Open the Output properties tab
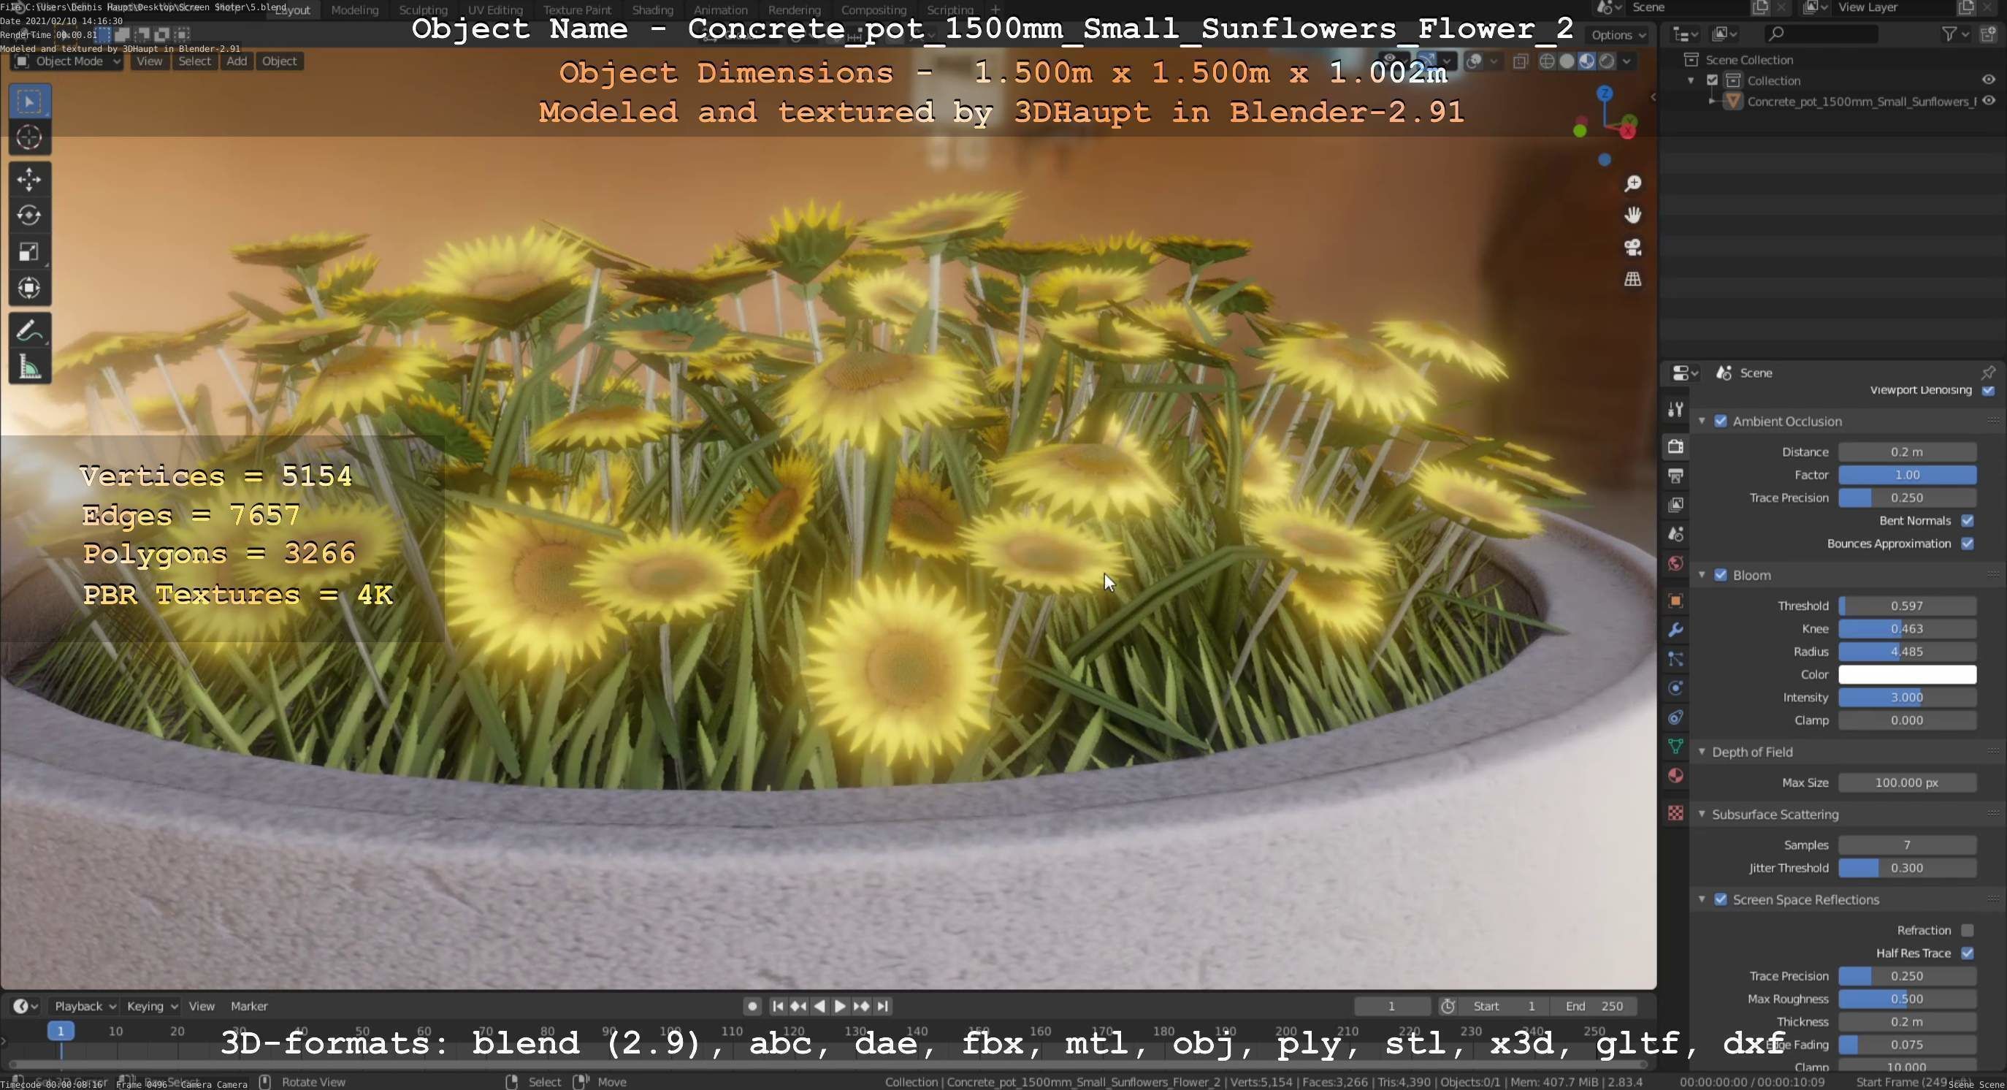The height and width of the screenshot is (1090, 2007). (1676, 476)
